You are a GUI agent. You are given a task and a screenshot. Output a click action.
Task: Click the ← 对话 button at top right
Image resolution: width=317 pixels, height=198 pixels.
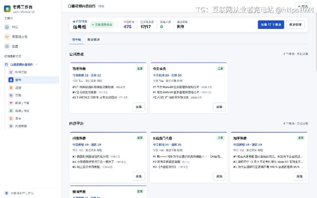pyautogui.click(x=303, y=6)
